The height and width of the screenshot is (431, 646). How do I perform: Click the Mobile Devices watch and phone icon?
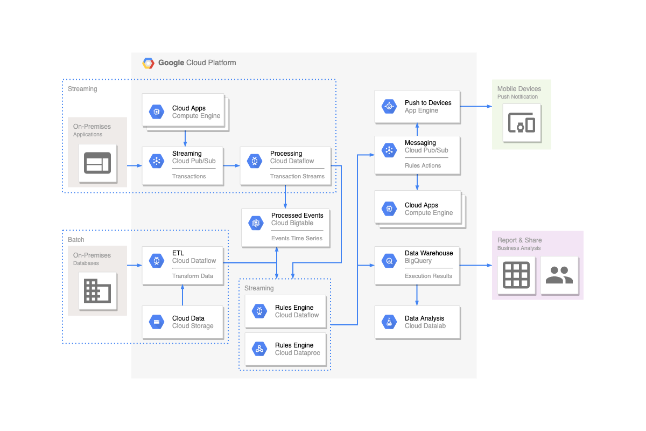pyautogui.click(x=522, y=123)
